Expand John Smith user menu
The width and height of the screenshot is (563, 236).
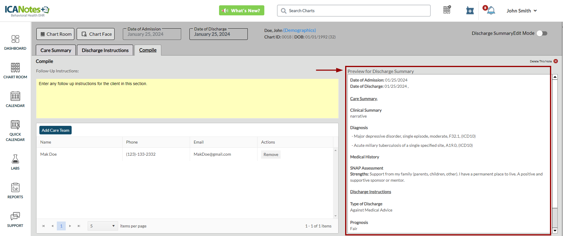[522, 11]
